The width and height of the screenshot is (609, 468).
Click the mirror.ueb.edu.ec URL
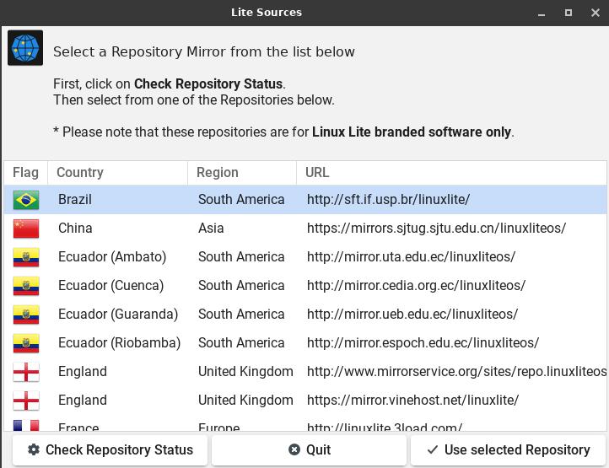[412, 315]
